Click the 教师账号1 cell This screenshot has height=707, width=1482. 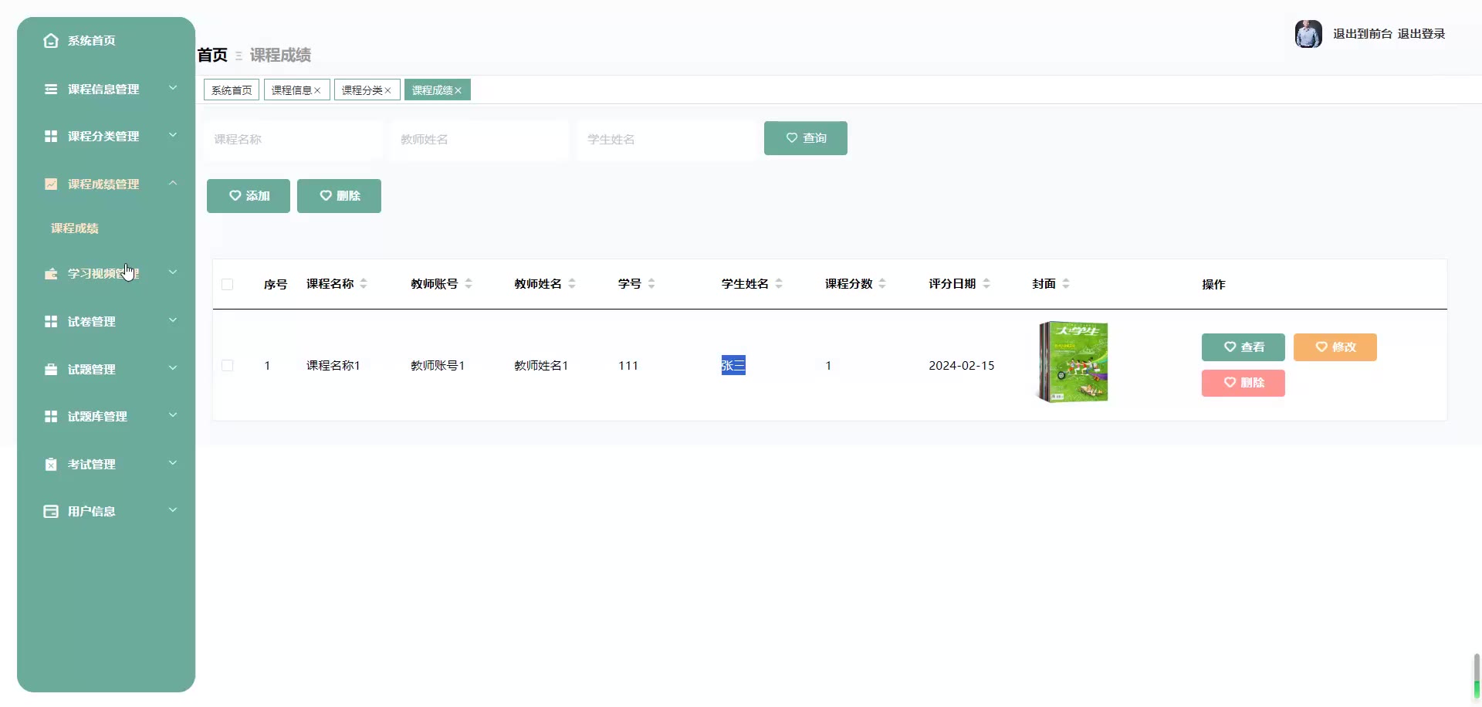[x=438, y=366]
